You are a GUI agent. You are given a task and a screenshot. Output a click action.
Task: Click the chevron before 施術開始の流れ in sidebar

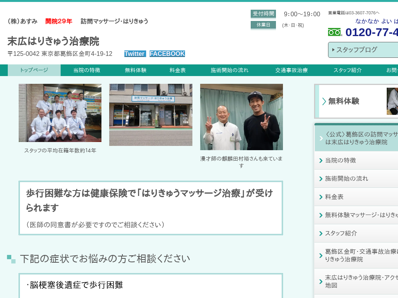[321, 179]
